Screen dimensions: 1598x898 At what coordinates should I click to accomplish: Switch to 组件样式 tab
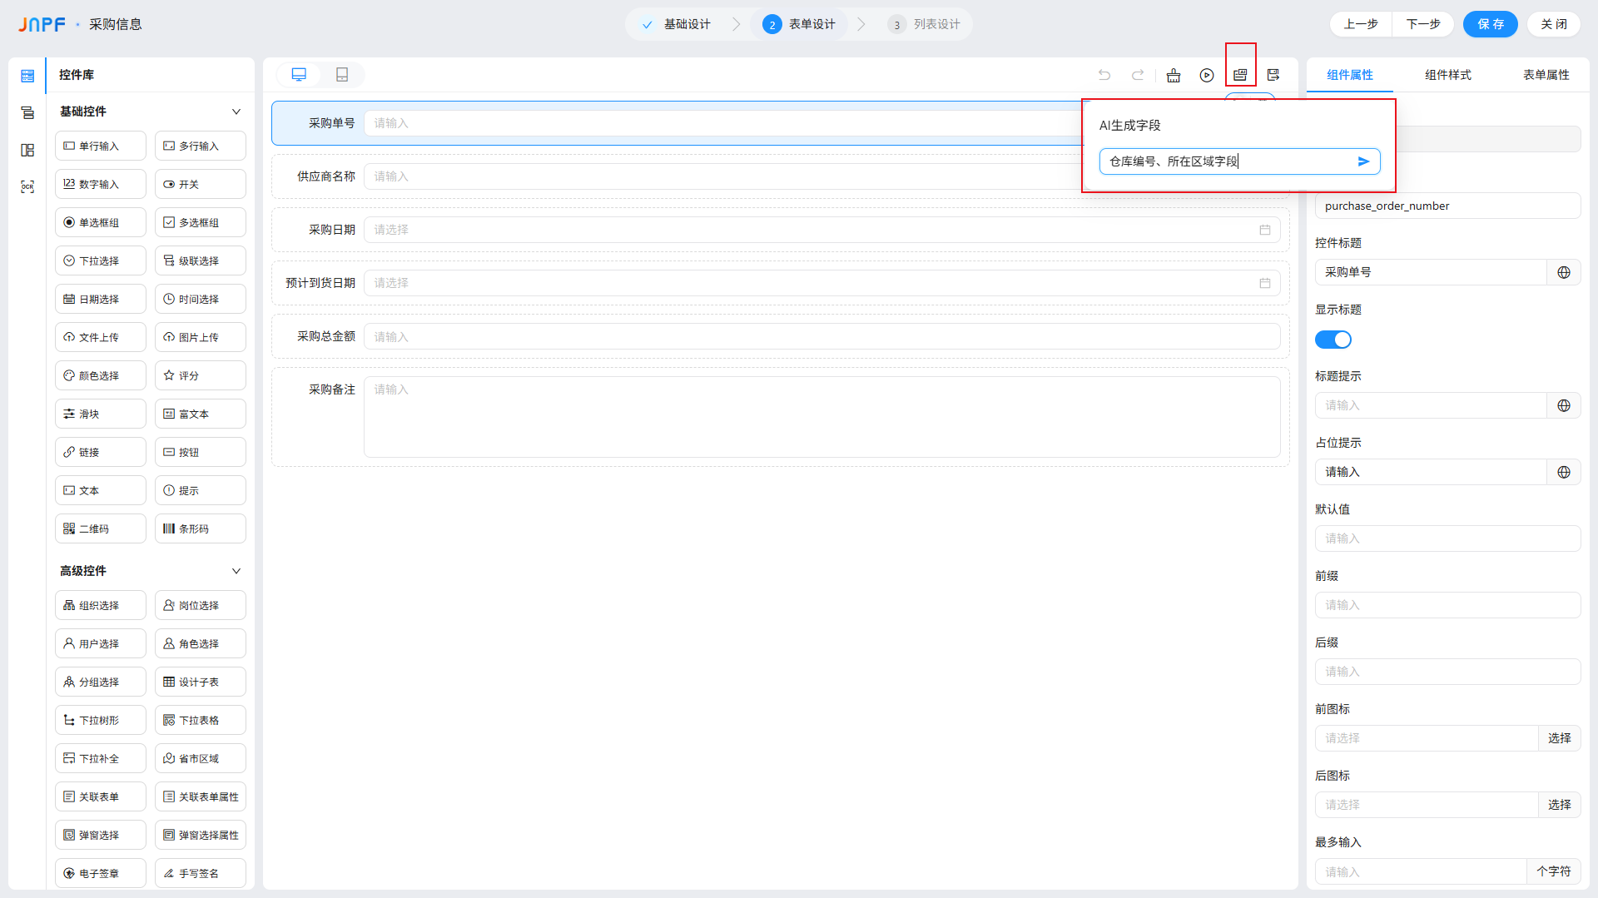click(x=1447, y=75)
